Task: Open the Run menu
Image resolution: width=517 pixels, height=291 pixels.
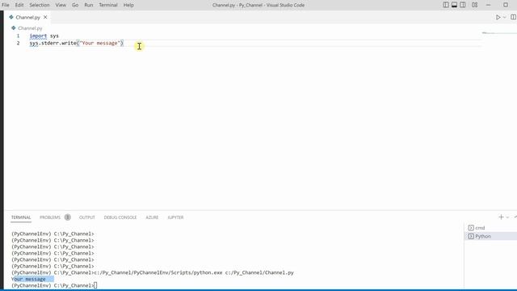Action: click(x=89, y=5)
